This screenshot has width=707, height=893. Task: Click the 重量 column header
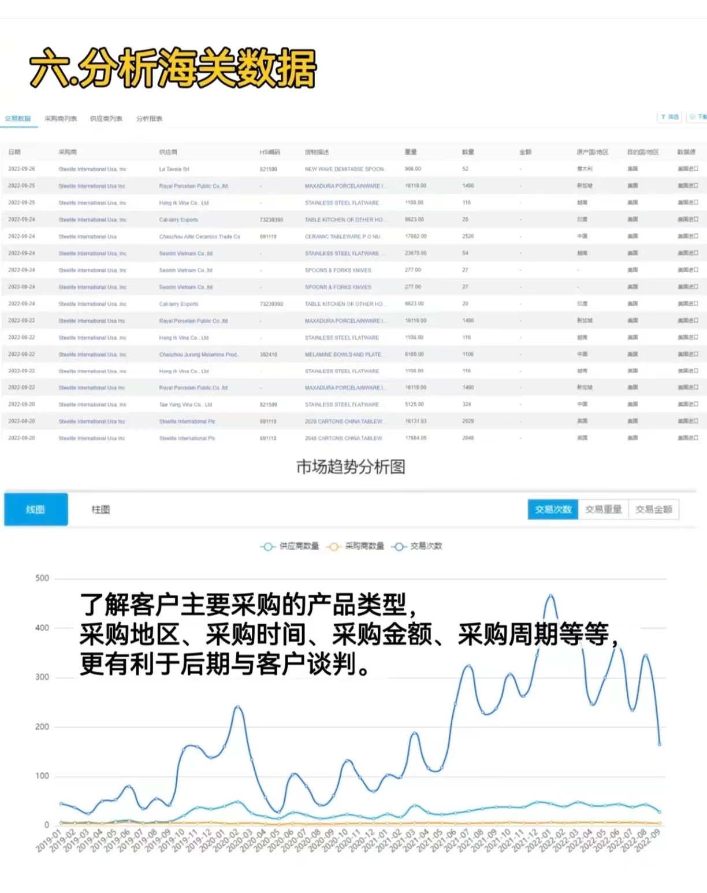click(x=411, y=152)
